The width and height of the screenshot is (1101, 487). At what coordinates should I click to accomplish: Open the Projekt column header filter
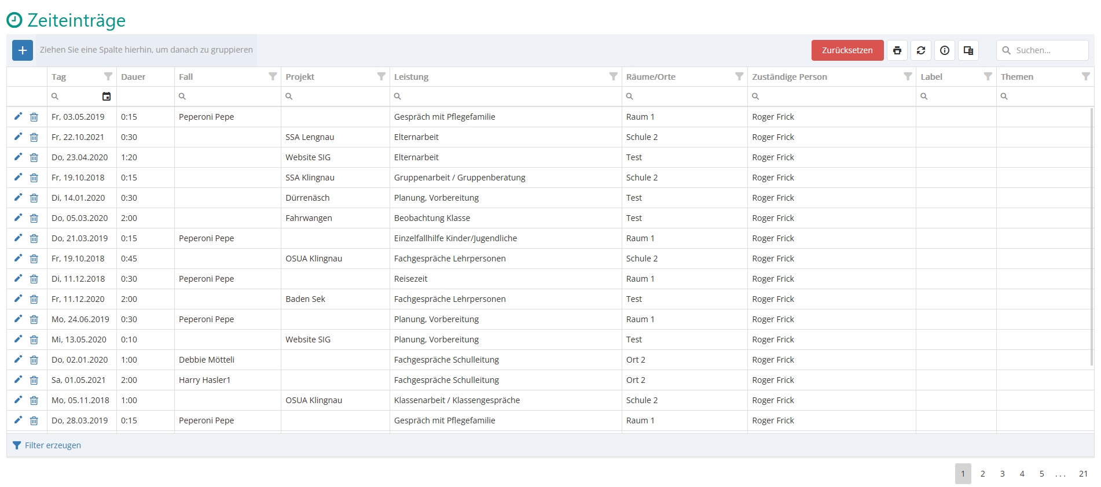pyautogui.click(x=381, y=76)
